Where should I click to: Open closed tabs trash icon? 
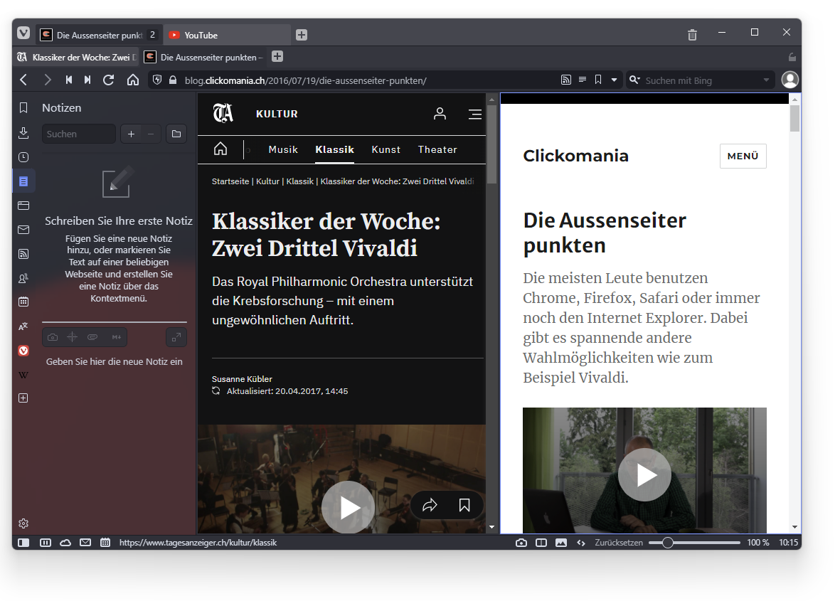692,35
